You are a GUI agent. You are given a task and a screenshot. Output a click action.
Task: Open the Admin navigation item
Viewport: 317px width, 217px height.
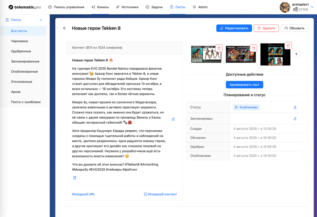pyautogui.click(x=200, y=7)
